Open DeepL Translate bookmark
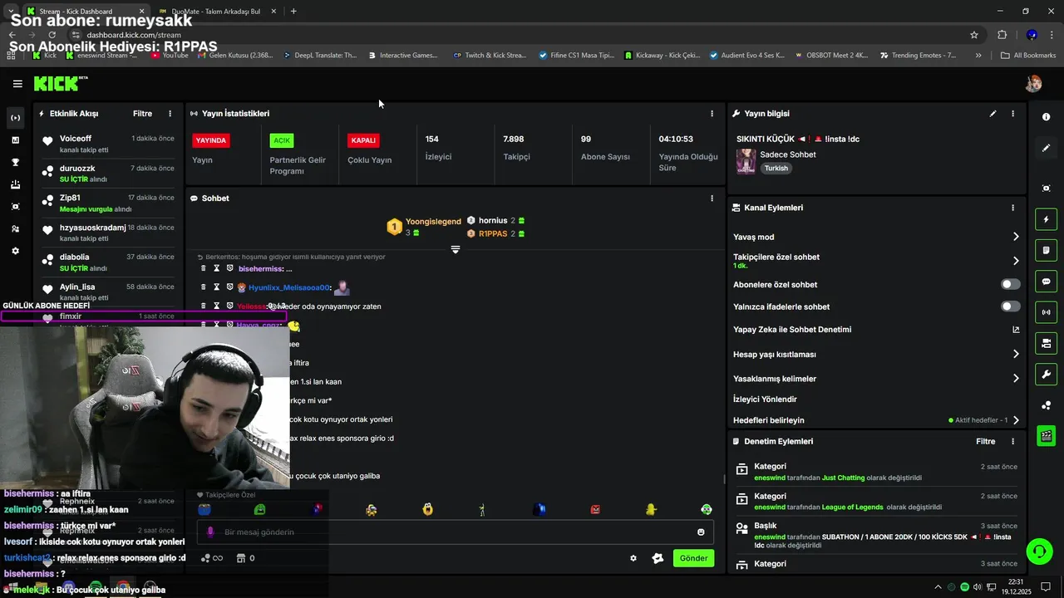This screenshot has height=598, width=1064. coord(320,56)
